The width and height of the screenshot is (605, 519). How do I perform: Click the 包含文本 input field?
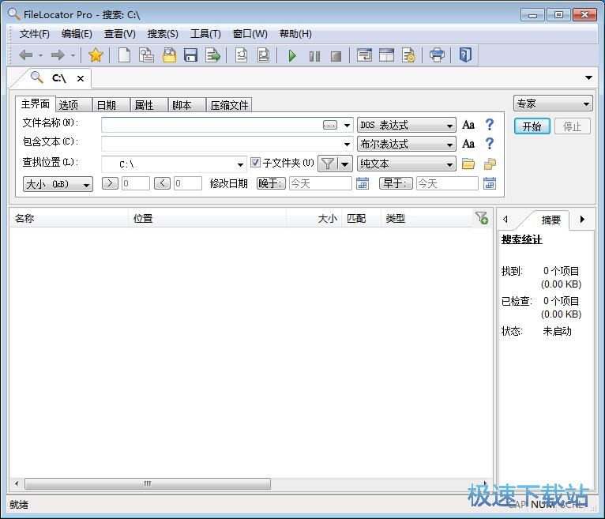pos(221,145)
